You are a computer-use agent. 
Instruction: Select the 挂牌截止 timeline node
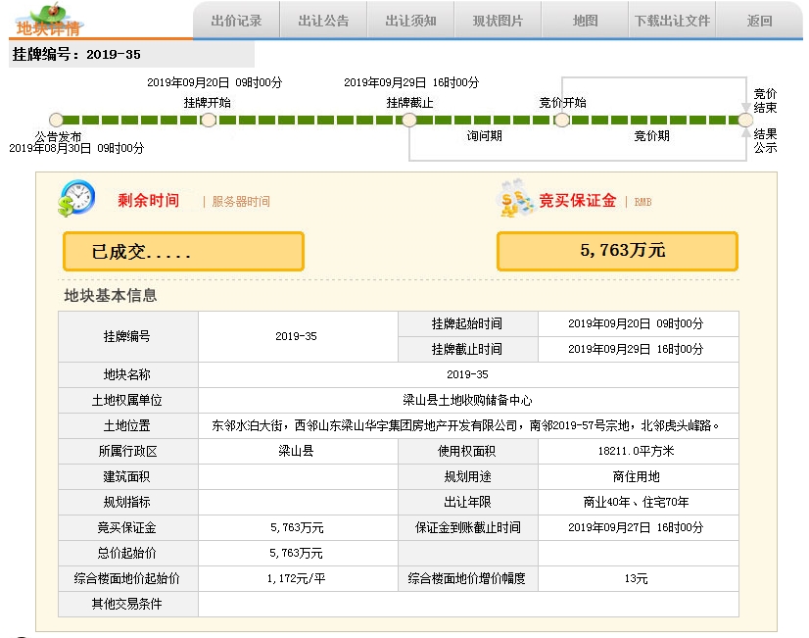[409, 120]
